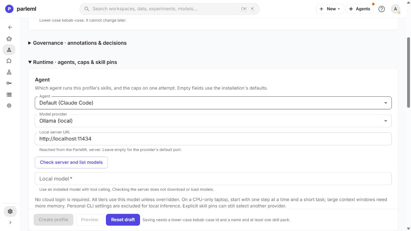Click the Create profile button

coord(54,220)
